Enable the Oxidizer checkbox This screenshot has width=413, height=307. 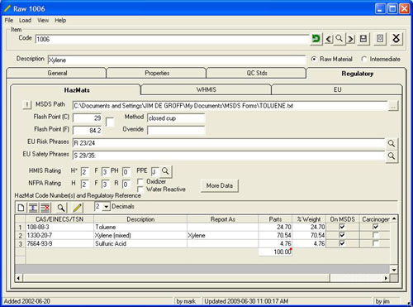140,182
